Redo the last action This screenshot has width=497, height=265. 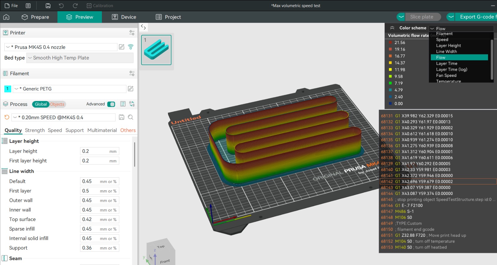[75, 6]
